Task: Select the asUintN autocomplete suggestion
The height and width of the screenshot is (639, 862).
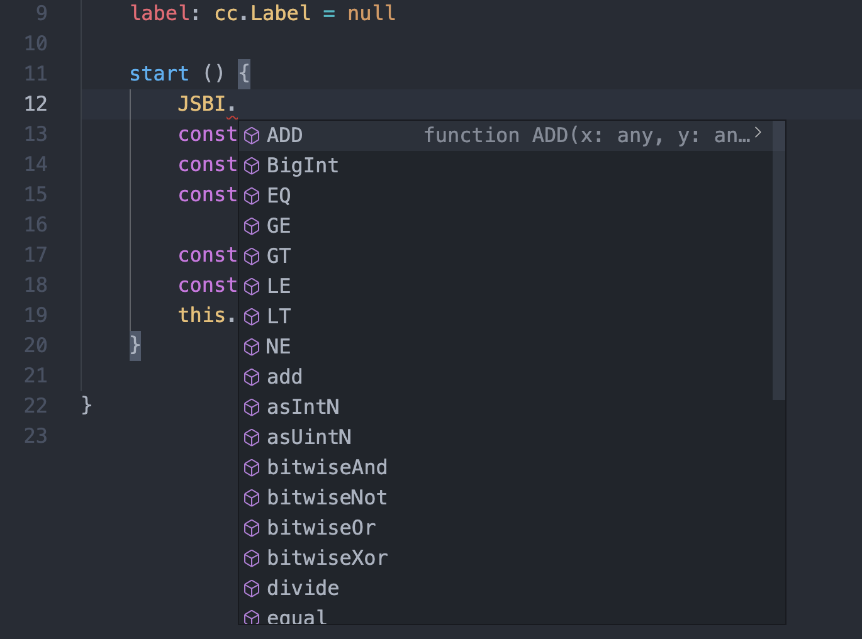Action: [x=506, y=437]
